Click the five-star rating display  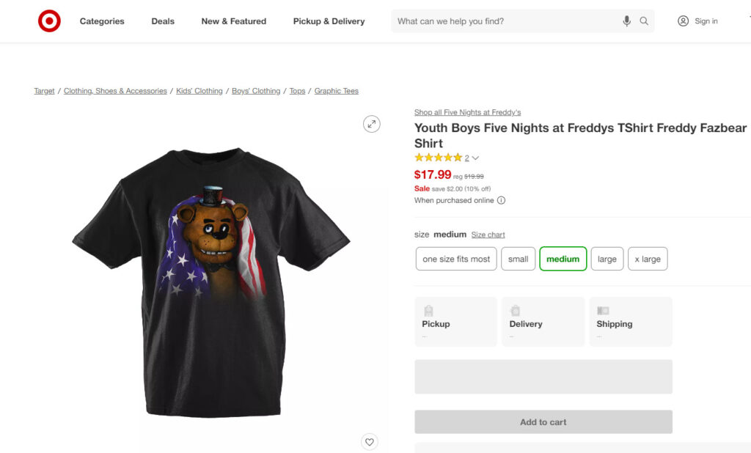pyautogui.click(x=439, y=157)
